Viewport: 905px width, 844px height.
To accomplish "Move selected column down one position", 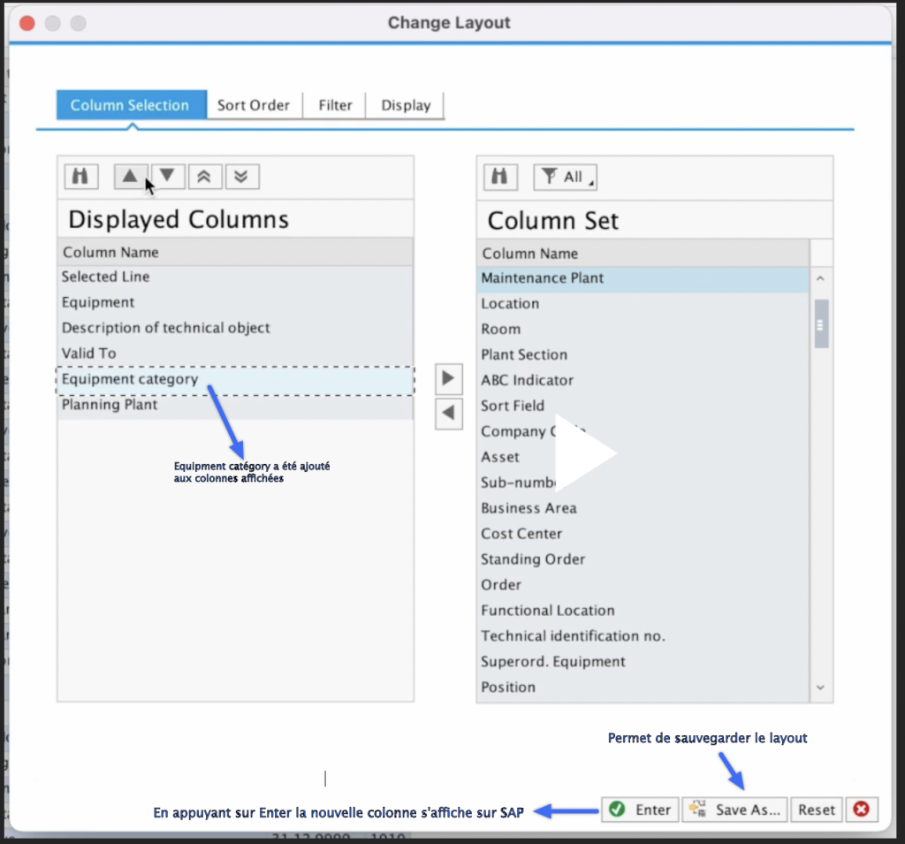I will tap(167, 177).
